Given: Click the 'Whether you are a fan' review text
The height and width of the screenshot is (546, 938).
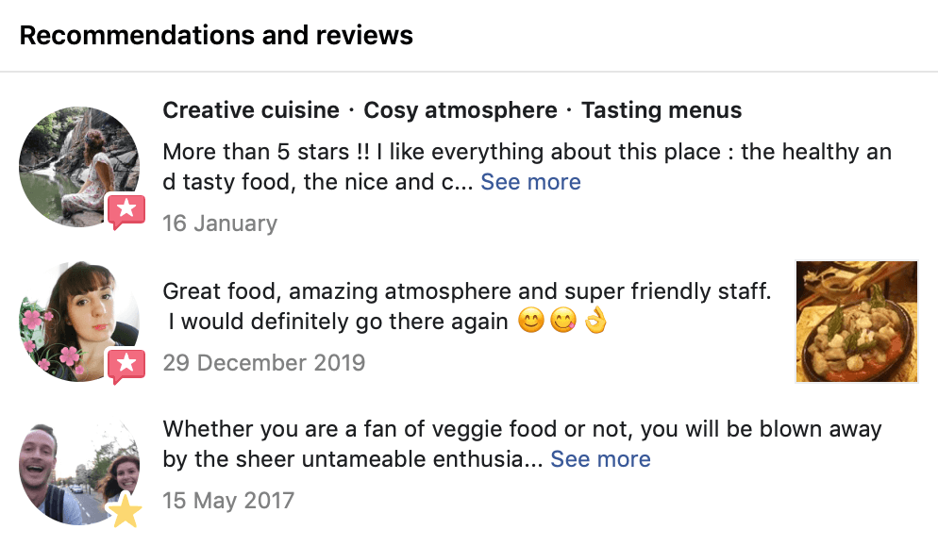Looking at the screenshot, I should pyautogui.click(x=522, y=430).
